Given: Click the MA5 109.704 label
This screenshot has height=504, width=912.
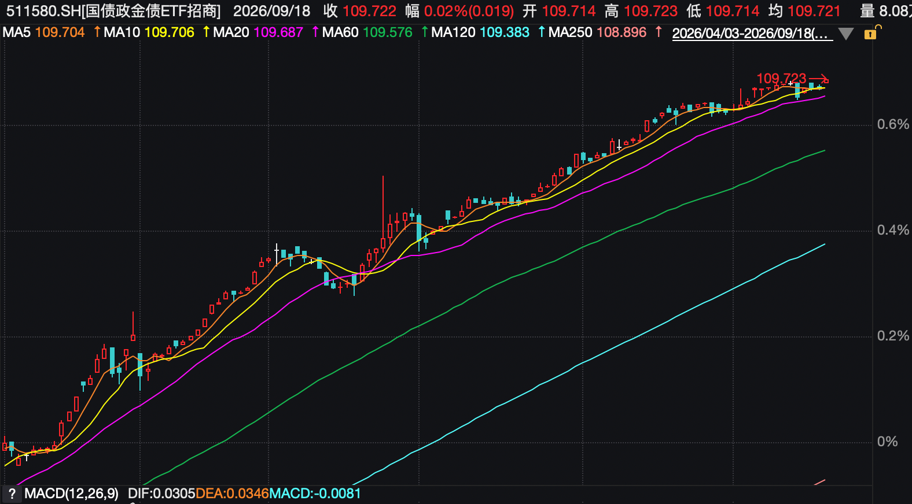Looking at the screenshot, I should tap(44, 32).
